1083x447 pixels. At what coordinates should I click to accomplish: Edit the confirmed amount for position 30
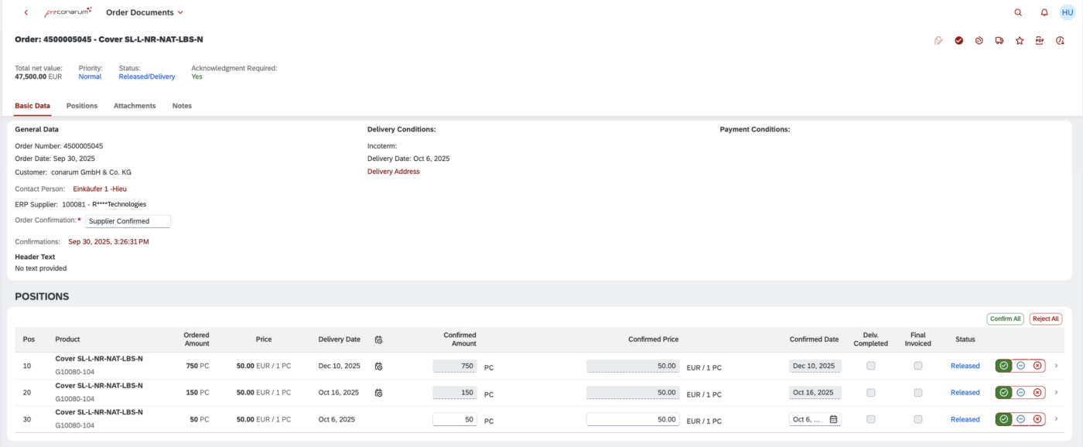point(455,419)
